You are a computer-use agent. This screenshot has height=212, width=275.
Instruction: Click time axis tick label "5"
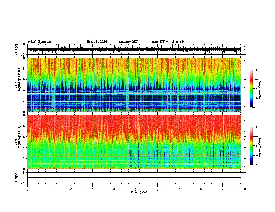click(136, 189)
